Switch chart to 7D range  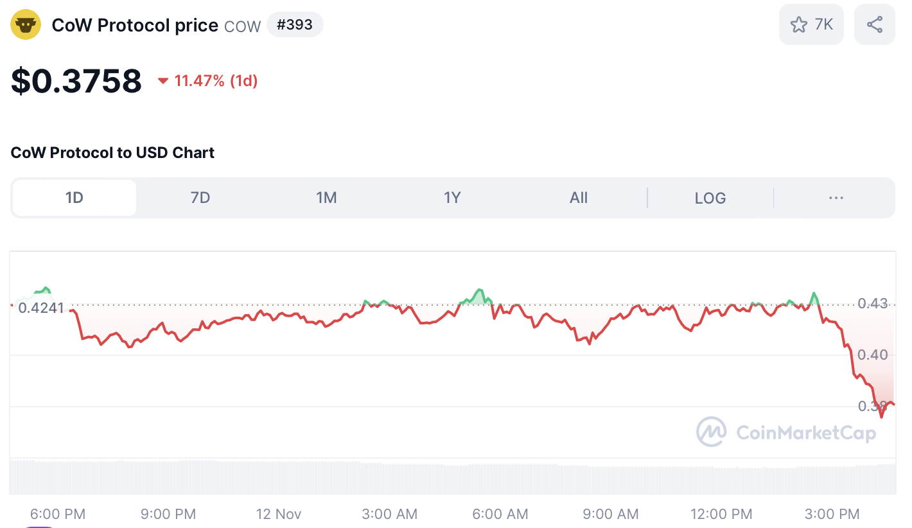point(200,198)
